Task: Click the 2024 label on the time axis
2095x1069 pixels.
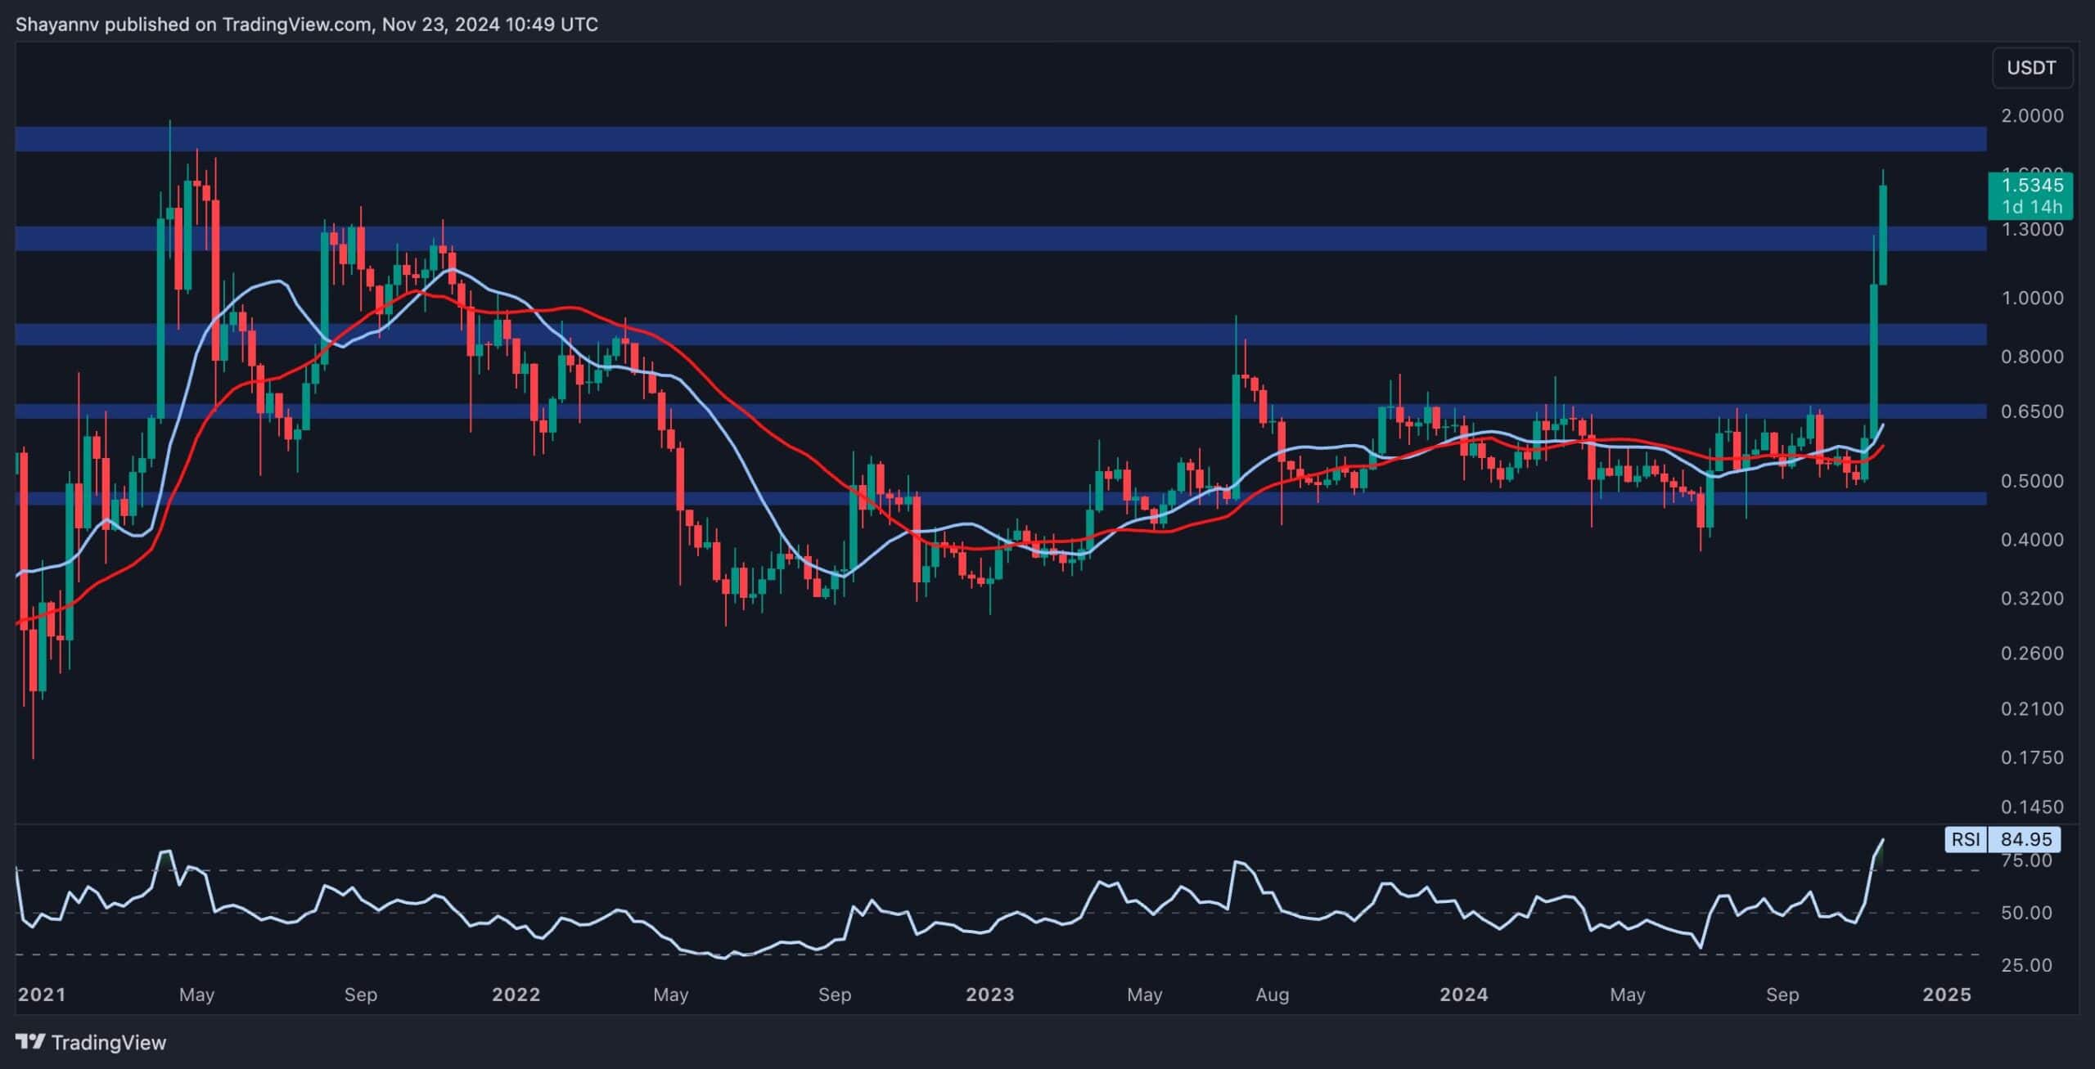Action: pos(1465,995)
